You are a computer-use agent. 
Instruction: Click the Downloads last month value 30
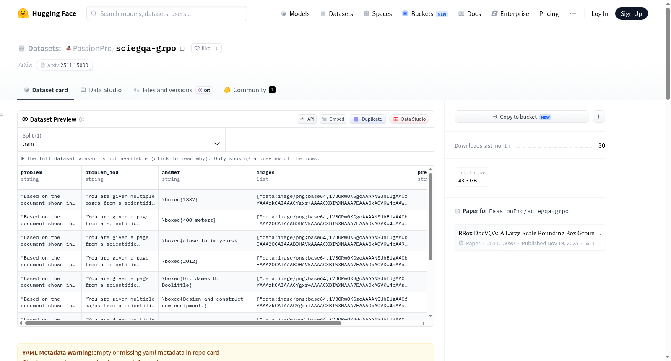602,145
